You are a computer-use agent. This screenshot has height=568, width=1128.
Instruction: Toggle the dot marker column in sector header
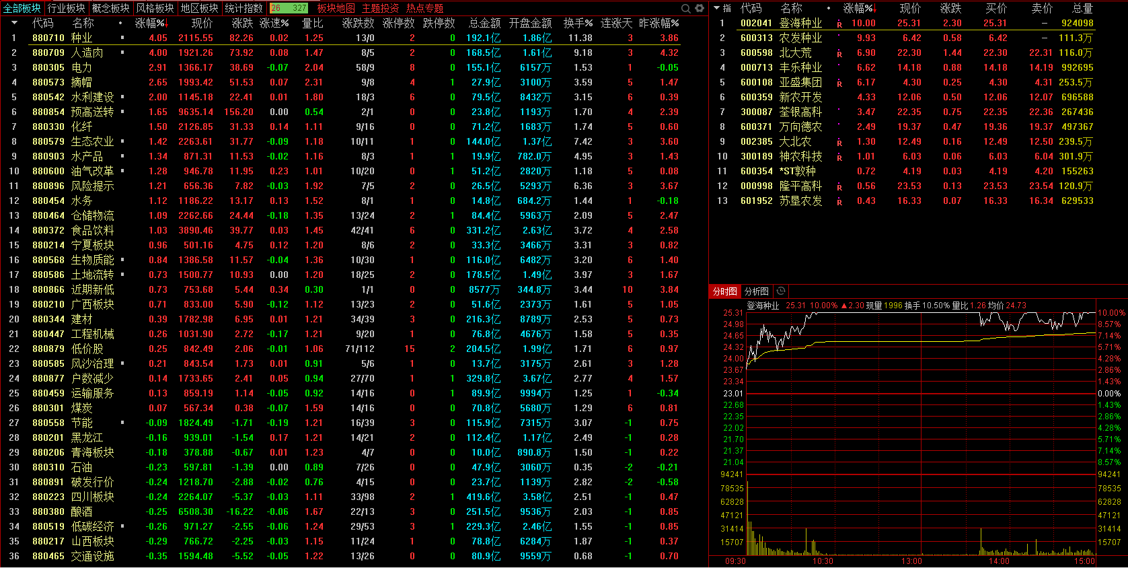[x=120, y=23]
